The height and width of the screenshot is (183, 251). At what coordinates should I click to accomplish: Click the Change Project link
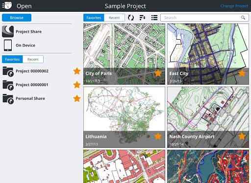234,6
